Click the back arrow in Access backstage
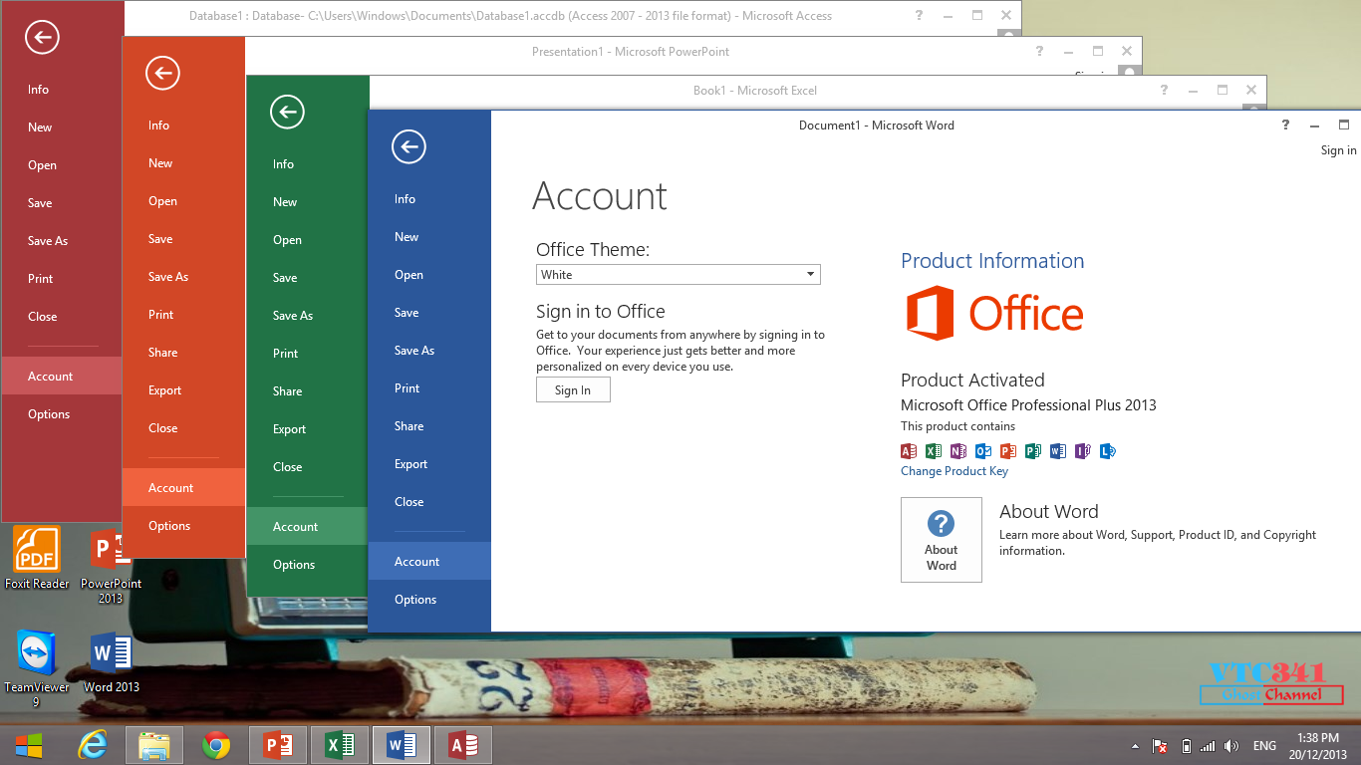Image resolution: width=1361 pixels, height=765 pixels. tap(42, 38)
